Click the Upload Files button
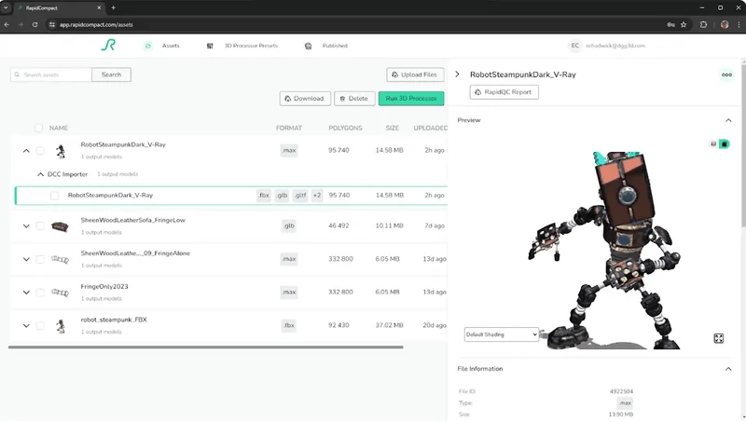Viewport: 746px width, 422px height. [x=415, y=75]
